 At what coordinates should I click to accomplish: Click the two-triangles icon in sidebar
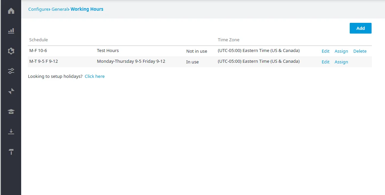[x=11, y=91]
